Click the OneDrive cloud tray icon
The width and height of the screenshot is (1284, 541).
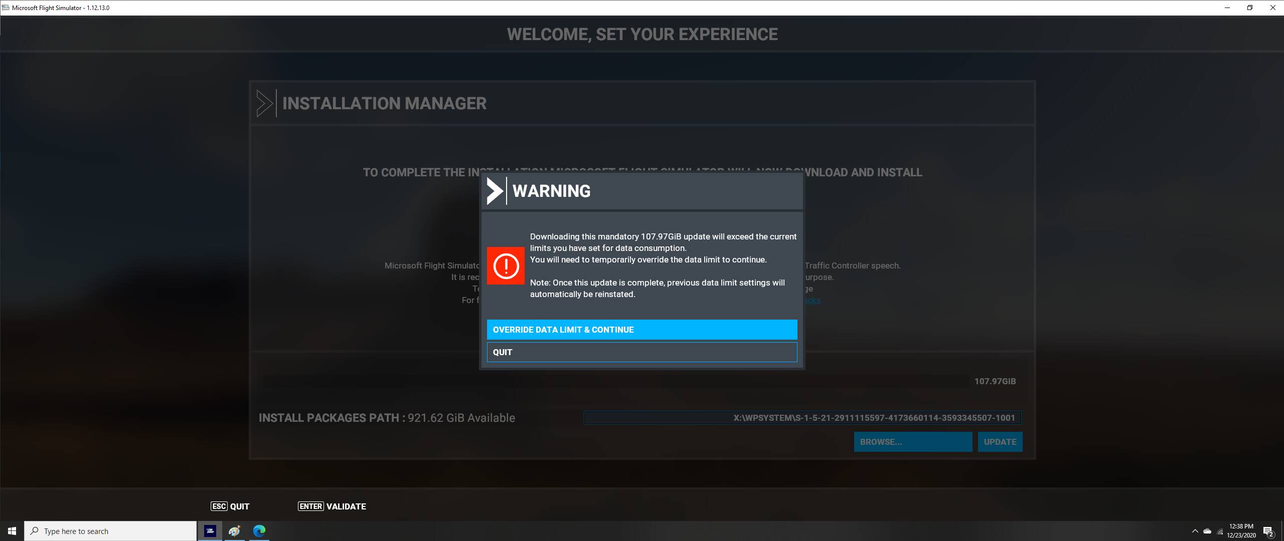coord(1207,531)
